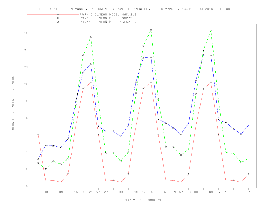Screen dimensions: 271x209
Task: Click green NAM forecast peak marker at hour 21
Action: (91, 37)
